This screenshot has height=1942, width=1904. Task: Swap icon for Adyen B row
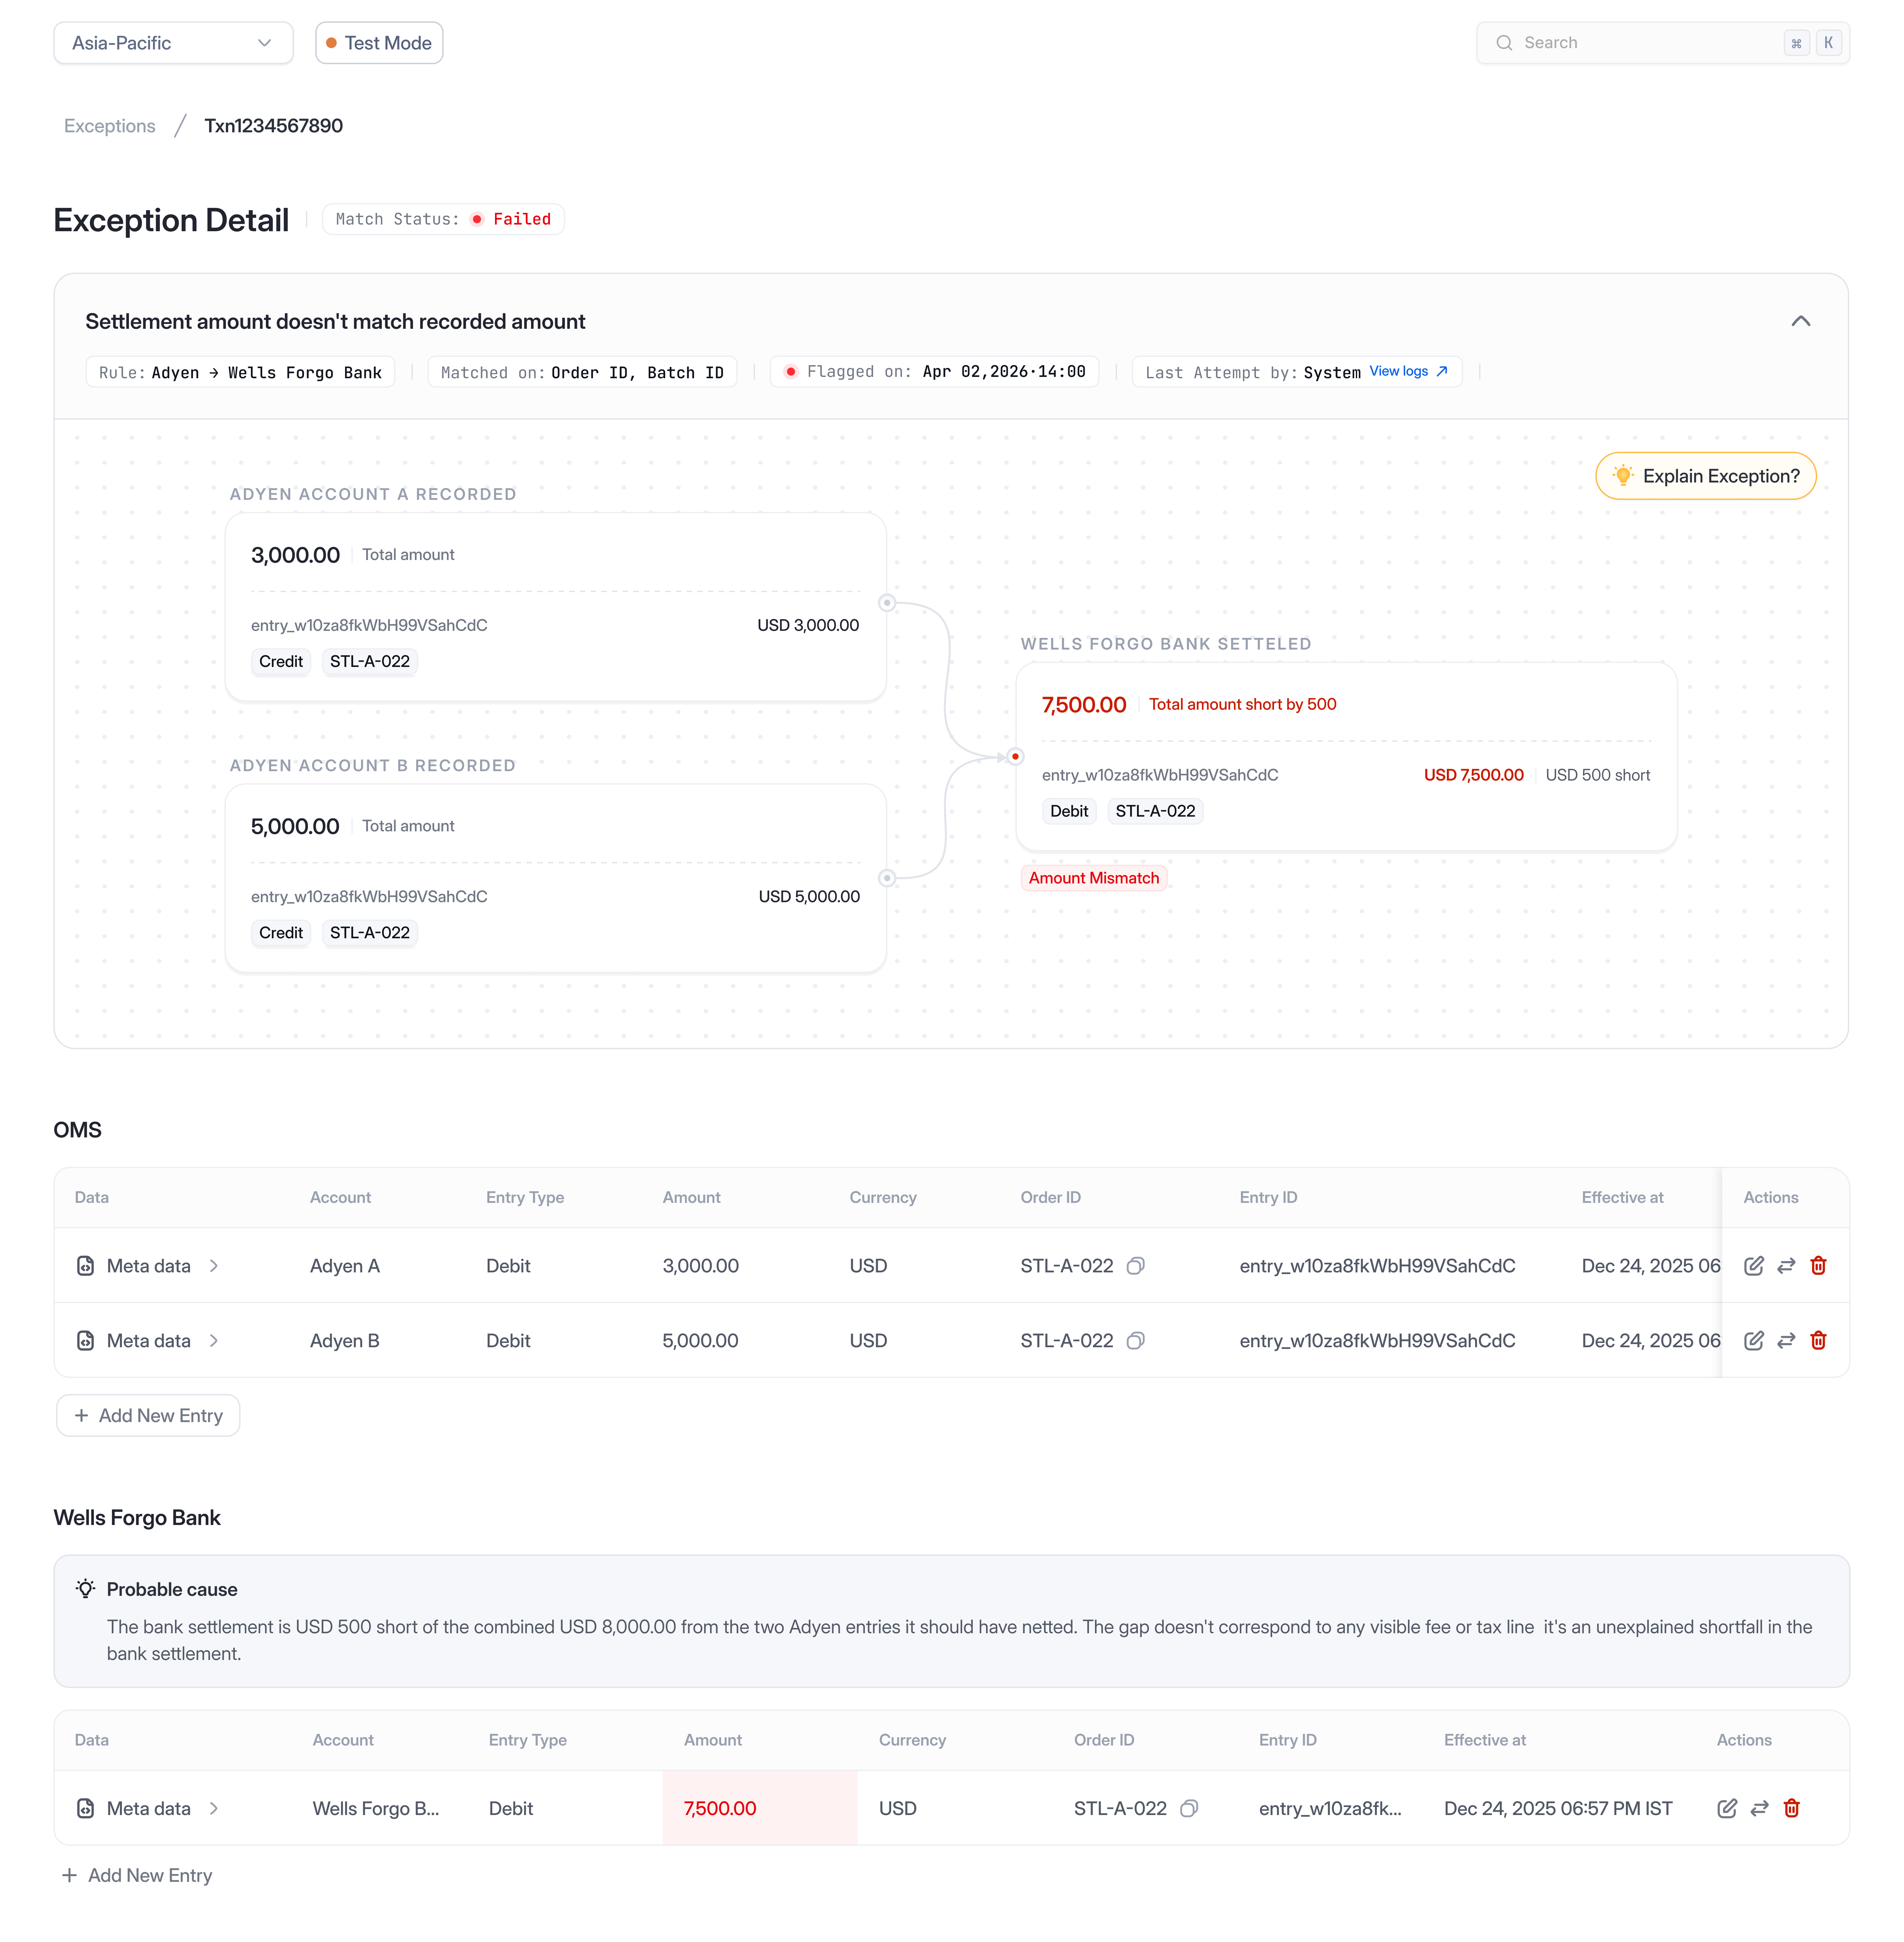coord(1786,1341)
